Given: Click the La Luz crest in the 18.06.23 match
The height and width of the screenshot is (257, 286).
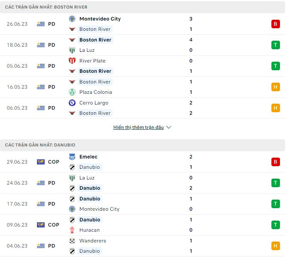Looking at the screenshot, I should pyautogui.click(x=72, y=50).
